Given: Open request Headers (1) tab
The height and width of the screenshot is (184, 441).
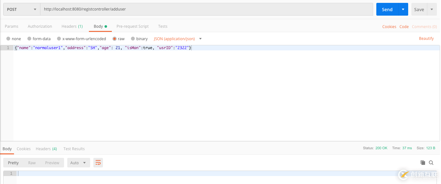Looking at the screenshot, I should 72,26.
